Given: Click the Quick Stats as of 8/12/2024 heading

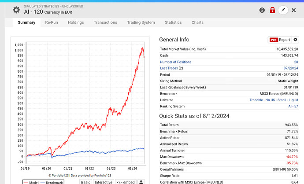Looking at the screenshot, I should (x=194, y=116).
